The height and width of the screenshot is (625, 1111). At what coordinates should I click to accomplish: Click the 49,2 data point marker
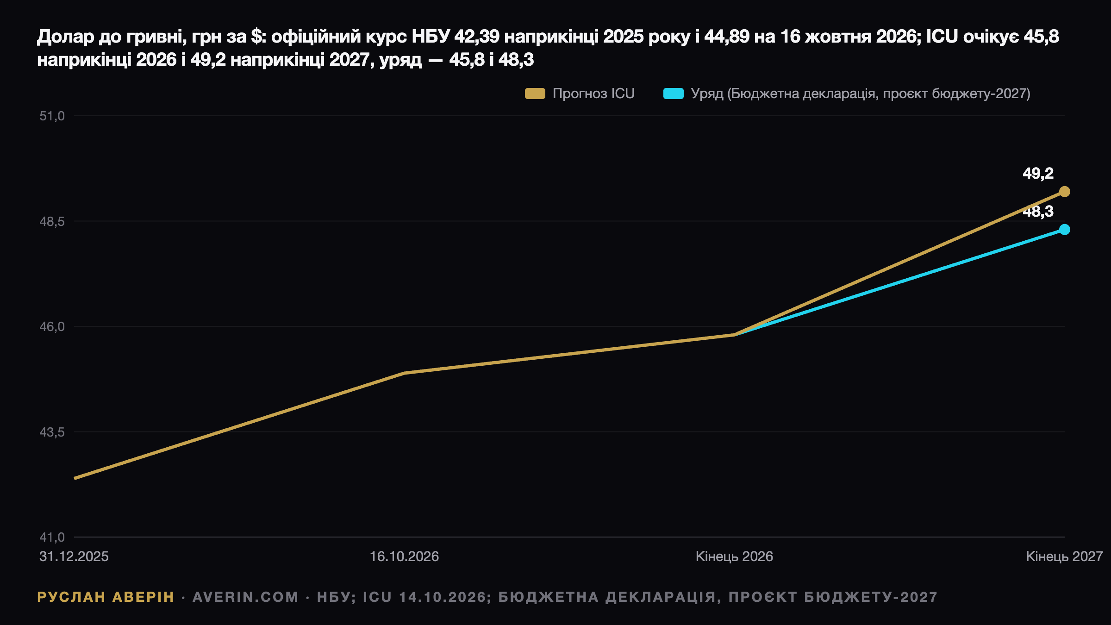[1065, 192]
